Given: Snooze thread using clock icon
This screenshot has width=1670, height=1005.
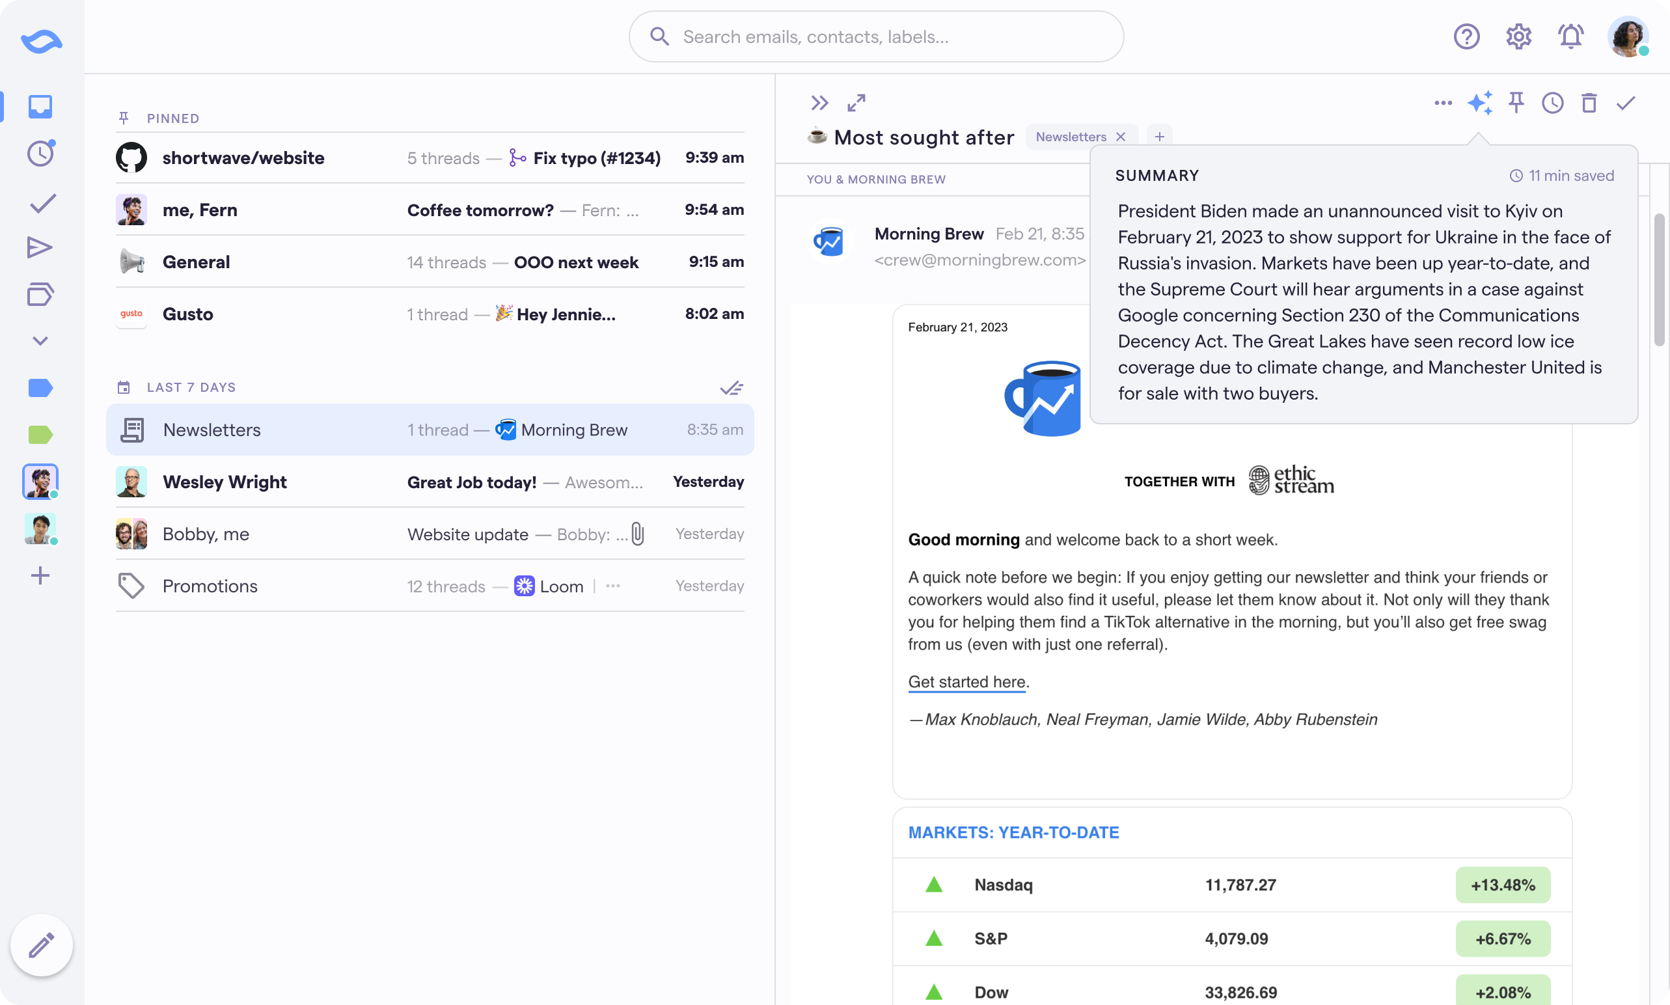Looking at the screenshot, I should pyautogui.click(x=1553, y=103).
